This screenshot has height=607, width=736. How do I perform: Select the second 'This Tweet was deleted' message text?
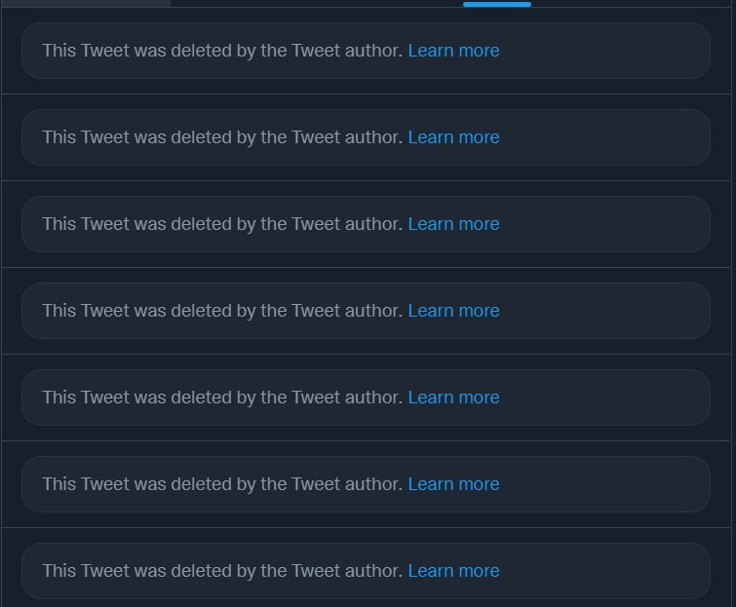[222, 137]
